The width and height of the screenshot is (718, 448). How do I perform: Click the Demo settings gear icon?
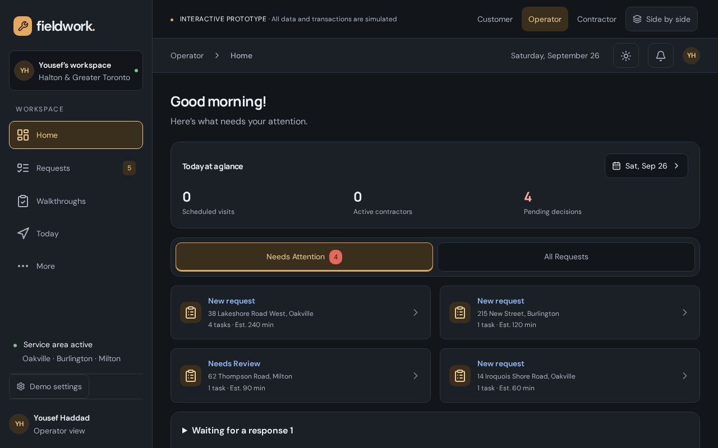point(21,386)
